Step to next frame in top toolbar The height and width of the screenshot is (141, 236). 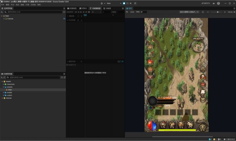pyautogui.click(x=131, y=3)
